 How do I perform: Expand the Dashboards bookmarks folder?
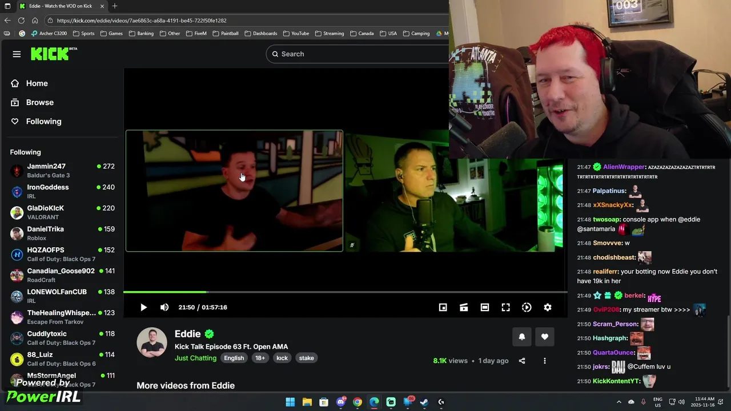(x=260, y=34)
